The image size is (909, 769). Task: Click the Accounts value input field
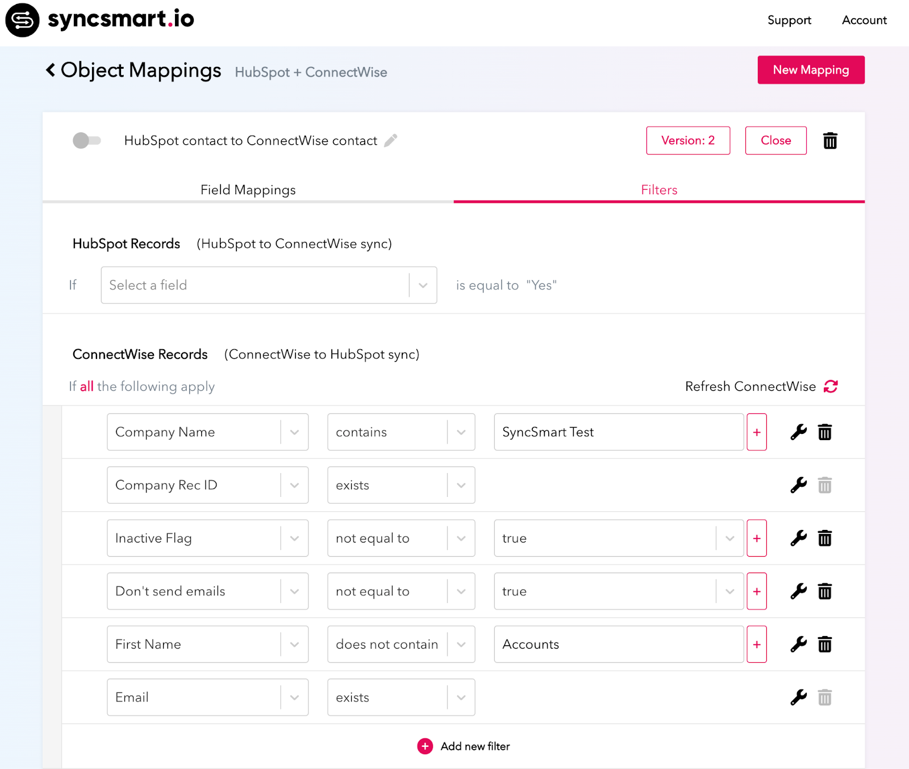pos(618,645)
